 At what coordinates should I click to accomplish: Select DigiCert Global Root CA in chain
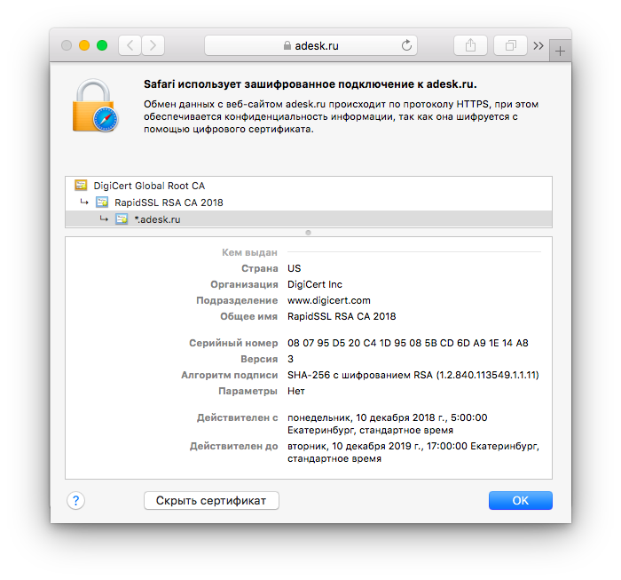pyautogui.click(x=309, y=185)
